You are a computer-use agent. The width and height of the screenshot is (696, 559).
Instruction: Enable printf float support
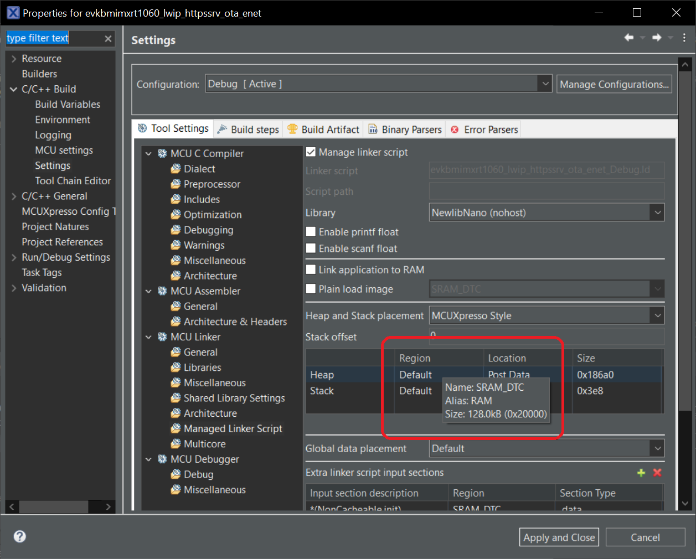[x=311, y=231]
